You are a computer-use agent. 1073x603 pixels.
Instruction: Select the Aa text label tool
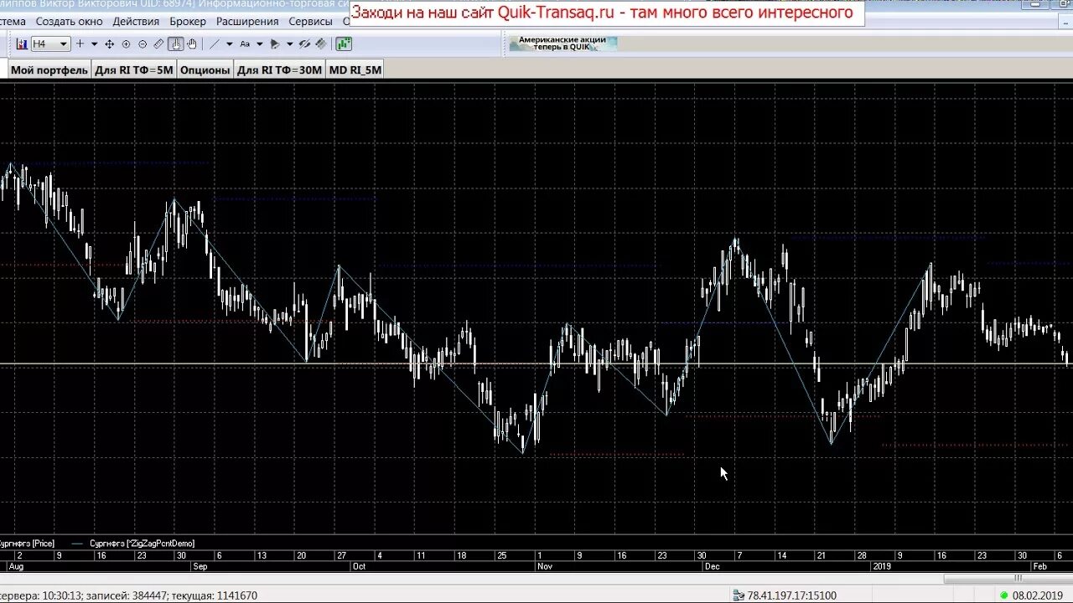[245, 44]
